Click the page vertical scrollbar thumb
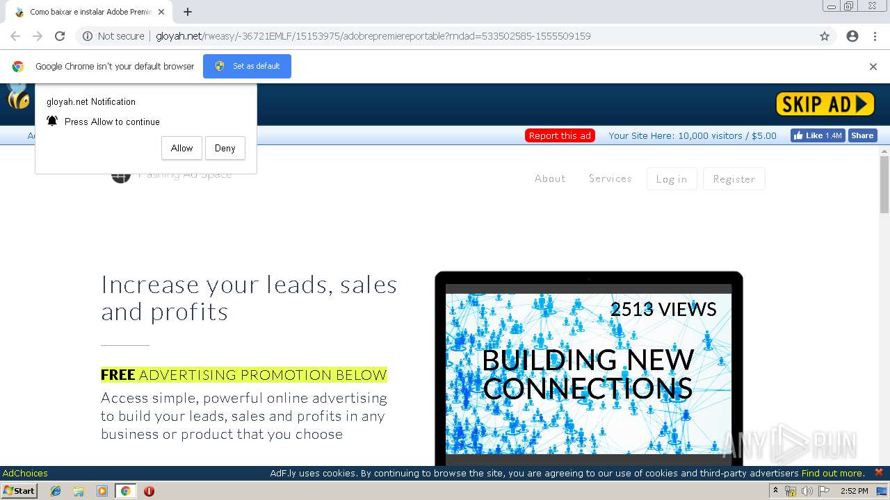This screenshot has height=500, width=890. tap(884, 184)
